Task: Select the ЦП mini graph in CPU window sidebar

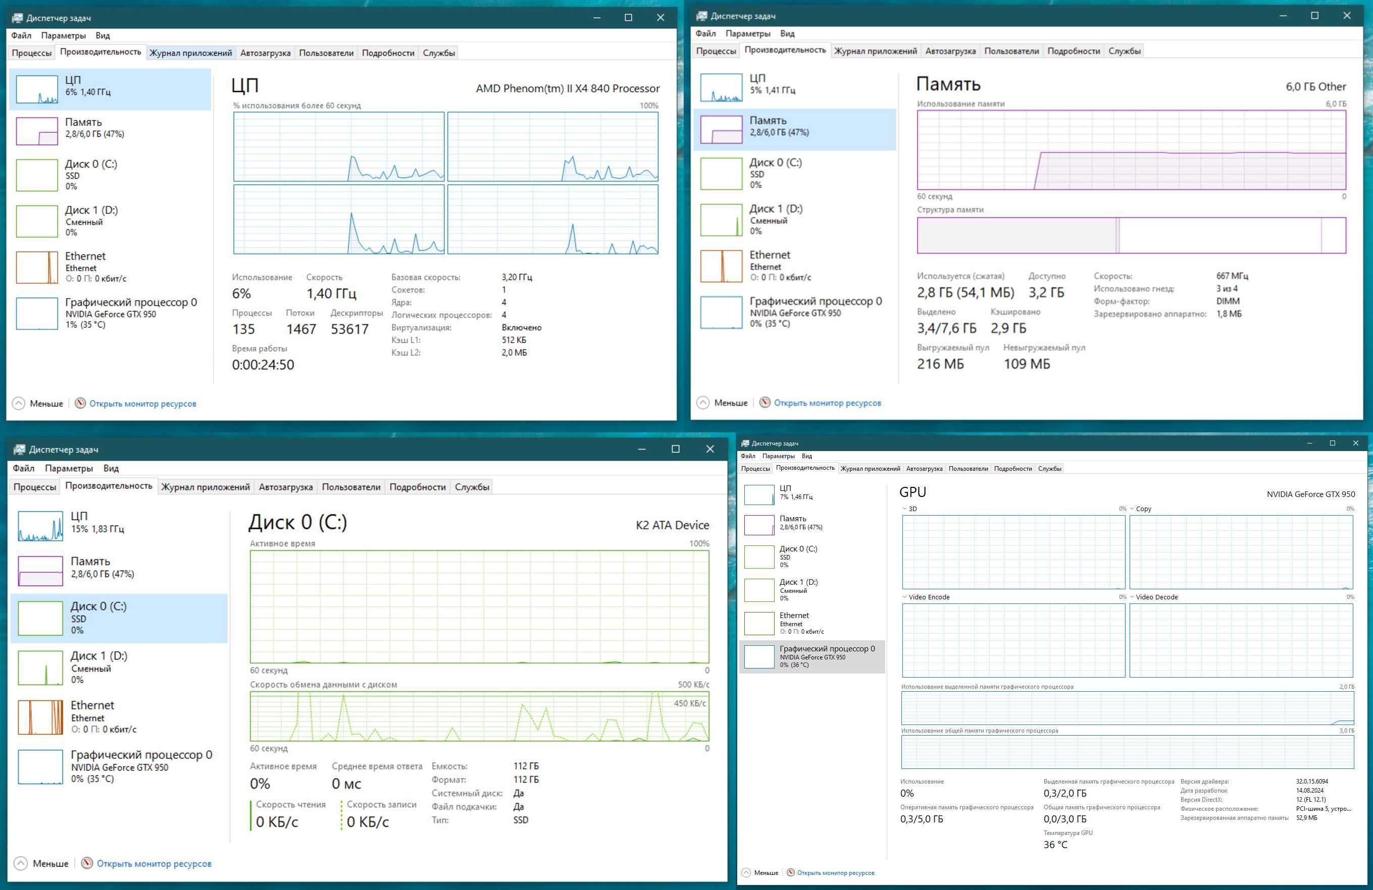Action: coord(37,89)
